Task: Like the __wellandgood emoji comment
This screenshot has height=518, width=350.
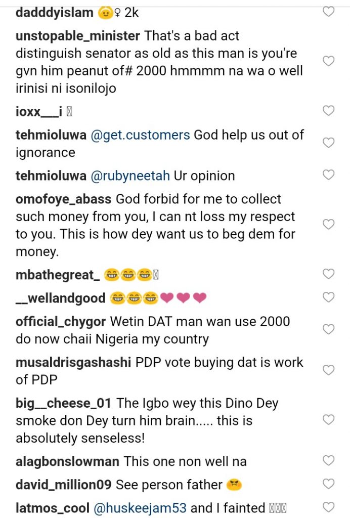Action: click(x=329, y=297)
